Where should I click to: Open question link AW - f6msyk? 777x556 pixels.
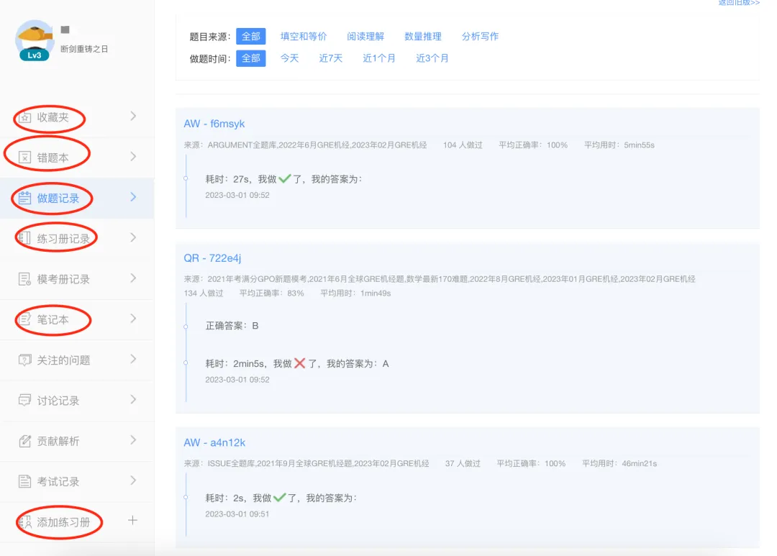[214, 124]
